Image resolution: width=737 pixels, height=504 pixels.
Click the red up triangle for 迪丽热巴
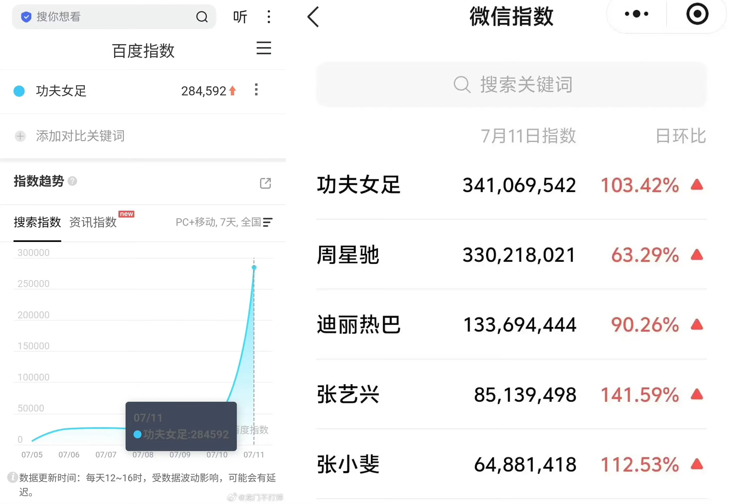coord(697,324)
